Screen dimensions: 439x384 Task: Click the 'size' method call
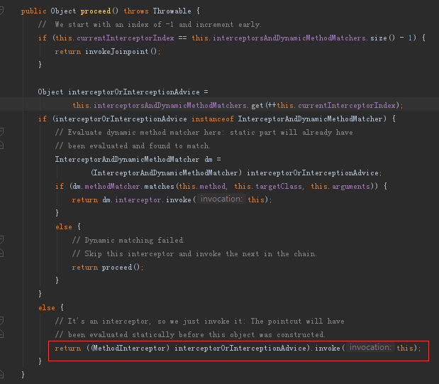pyautogui.click(x=379, y=38)
